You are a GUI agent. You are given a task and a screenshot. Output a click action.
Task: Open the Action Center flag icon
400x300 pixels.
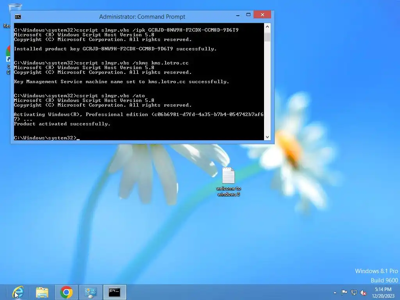click(x=344, y=292)
